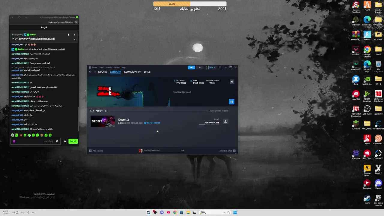The image size is (384, 216).
Task: Open the Help menu in Steam
Action: click(x=123, y=67)
